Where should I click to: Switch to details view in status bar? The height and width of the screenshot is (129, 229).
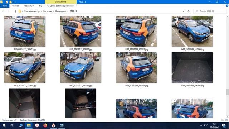223,120
